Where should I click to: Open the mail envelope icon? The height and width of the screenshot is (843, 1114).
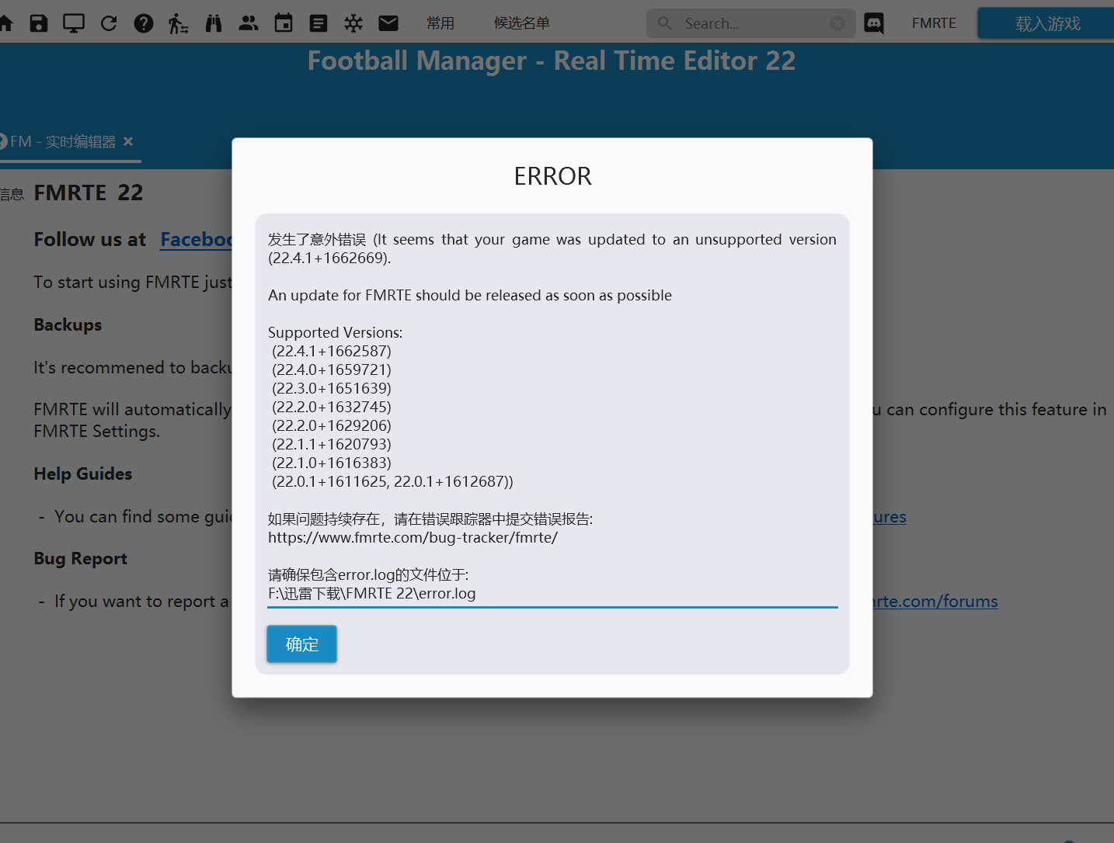(x=388, y=23)
